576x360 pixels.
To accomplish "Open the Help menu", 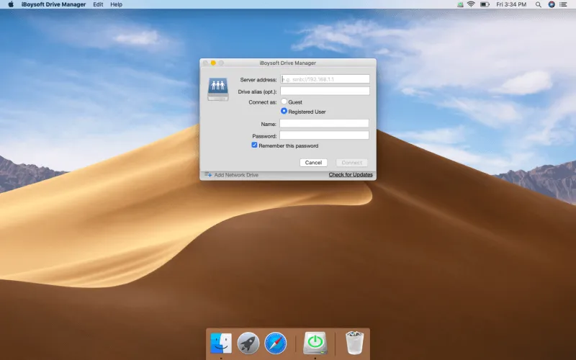I will [x=117, y=4].
